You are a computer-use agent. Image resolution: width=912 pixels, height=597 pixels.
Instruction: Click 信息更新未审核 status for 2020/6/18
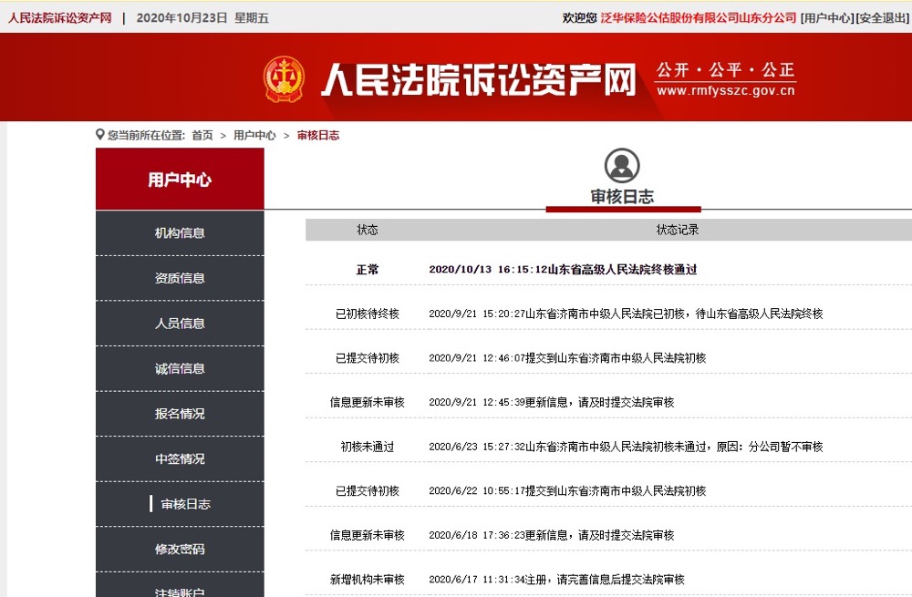368,535
